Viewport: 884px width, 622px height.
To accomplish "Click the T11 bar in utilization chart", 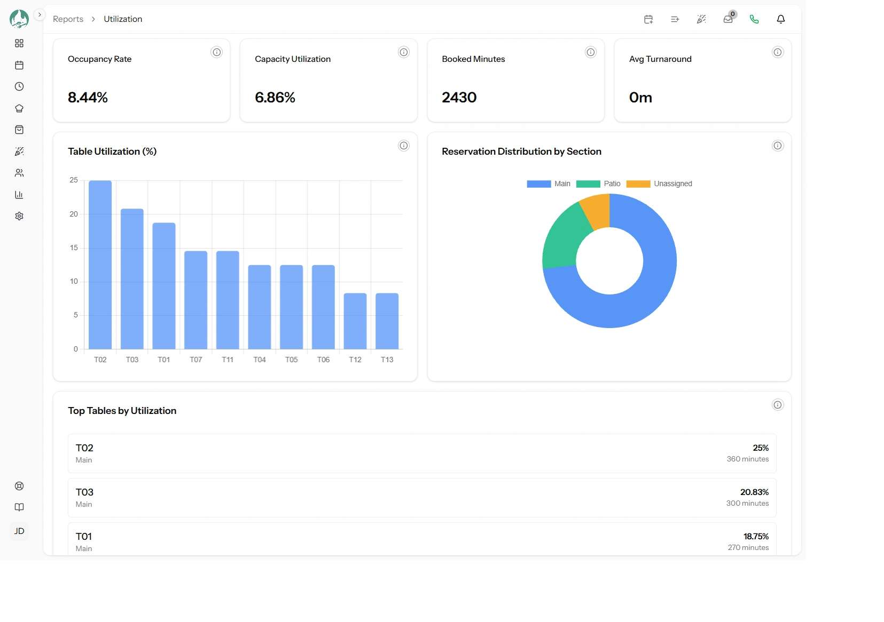I will 228,300.
